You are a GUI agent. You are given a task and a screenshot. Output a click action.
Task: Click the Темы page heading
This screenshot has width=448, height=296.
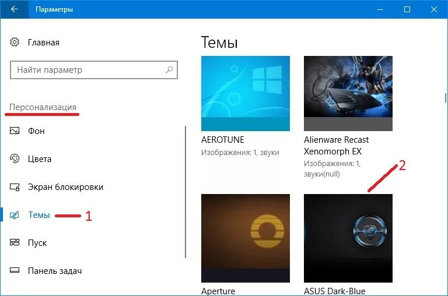pyautogui.click(x=219, y=43)
